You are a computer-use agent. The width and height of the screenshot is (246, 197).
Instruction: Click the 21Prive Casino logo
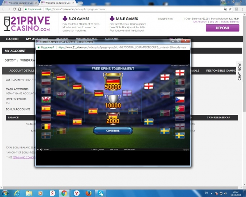click(x=27, y=24)
